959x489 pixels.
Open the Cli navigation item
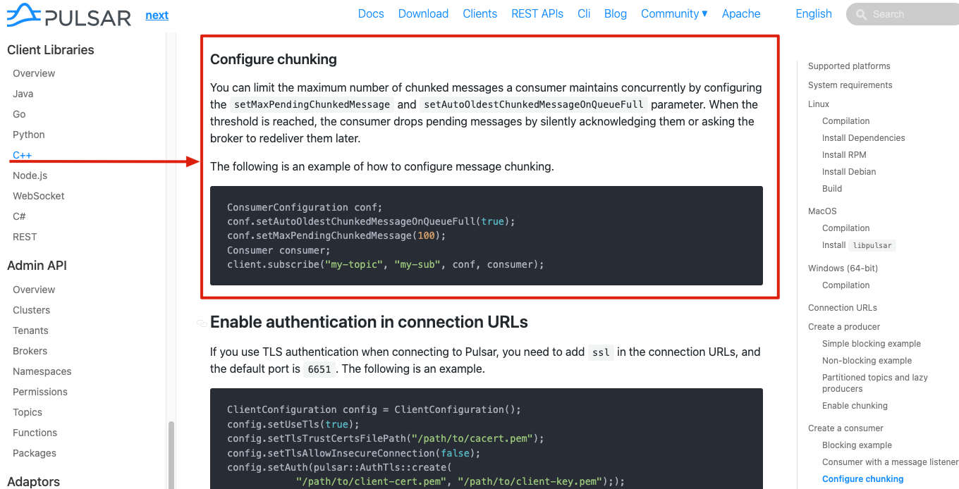tap(584, 13)
